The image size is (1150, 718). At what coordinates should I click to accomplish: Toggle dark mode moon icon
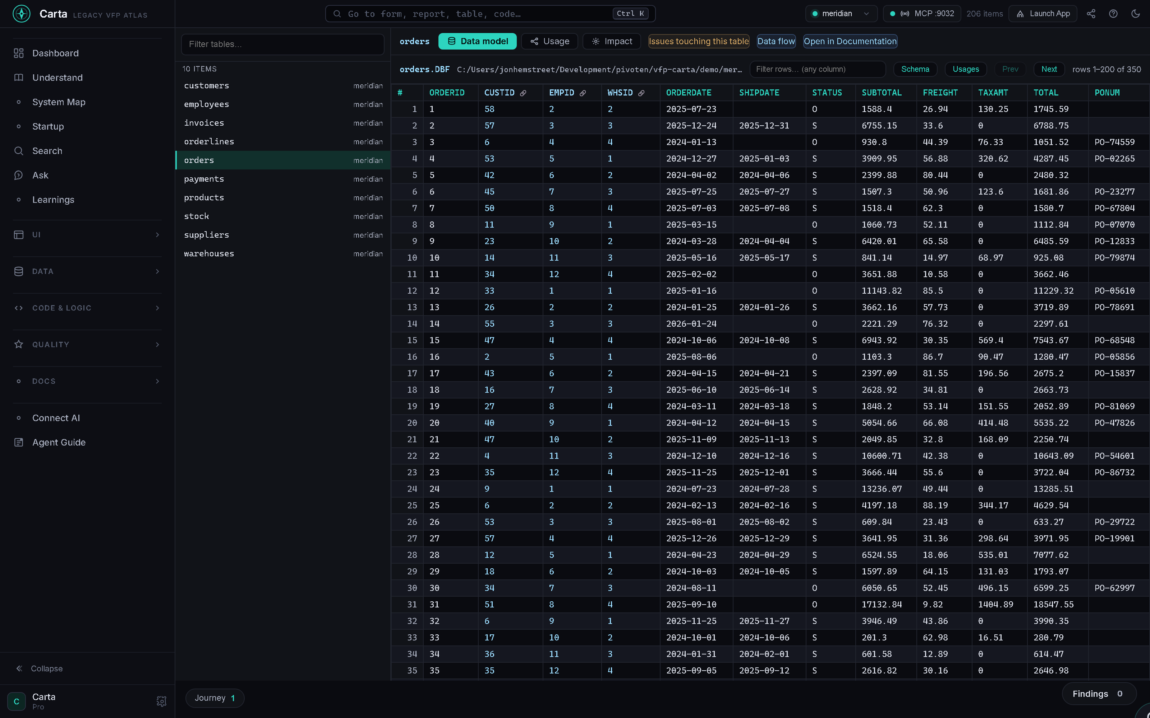pos(1136,14)
